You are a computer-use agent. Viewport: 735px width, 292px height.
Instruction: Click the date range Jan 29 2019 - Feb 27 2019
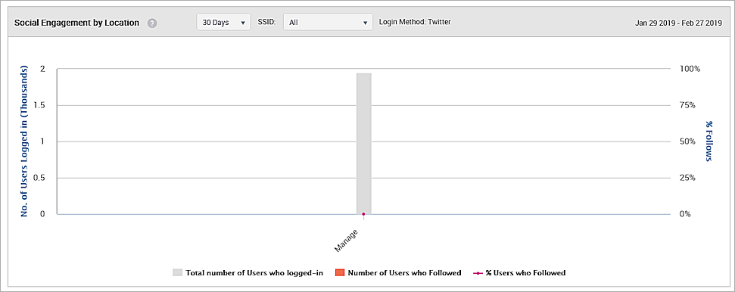coord(678,23)
